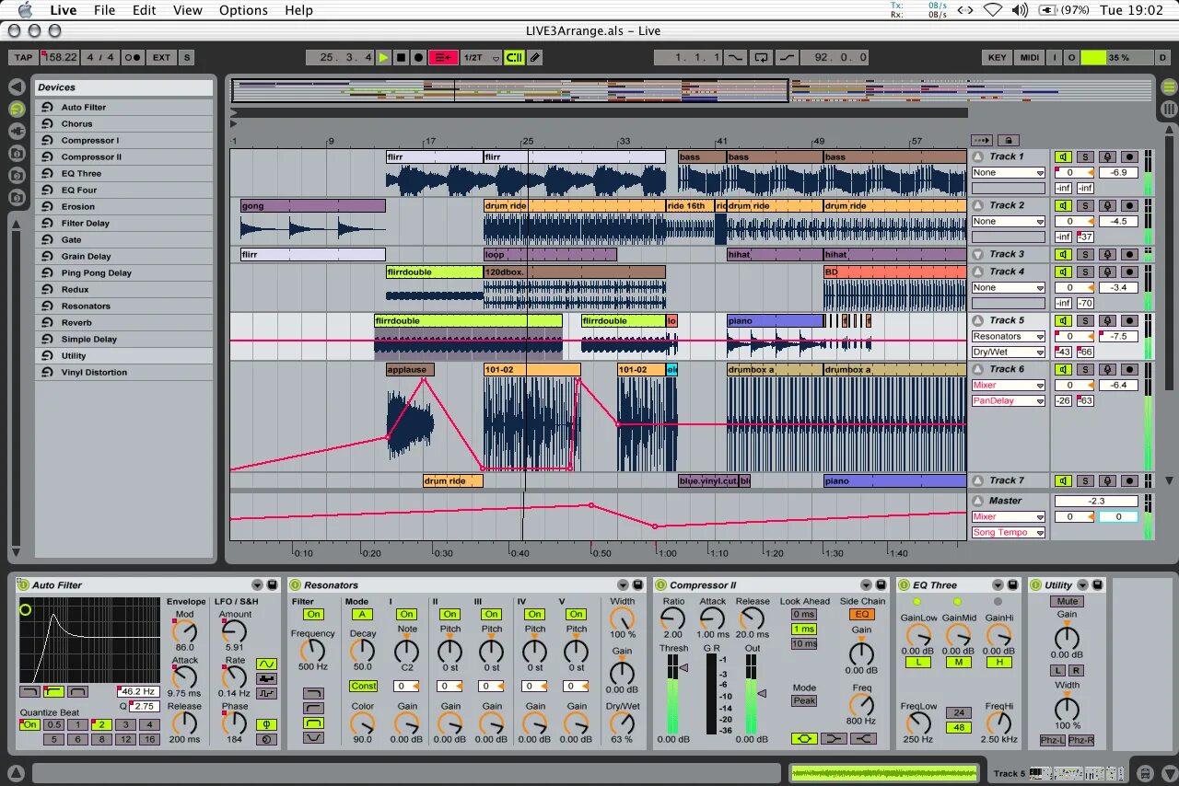Image resolution: width=1179 pixels, height=786 pixels.
Task: Toggle the Compressor II Side Chain EQ switch
Action: click(862, 615)
